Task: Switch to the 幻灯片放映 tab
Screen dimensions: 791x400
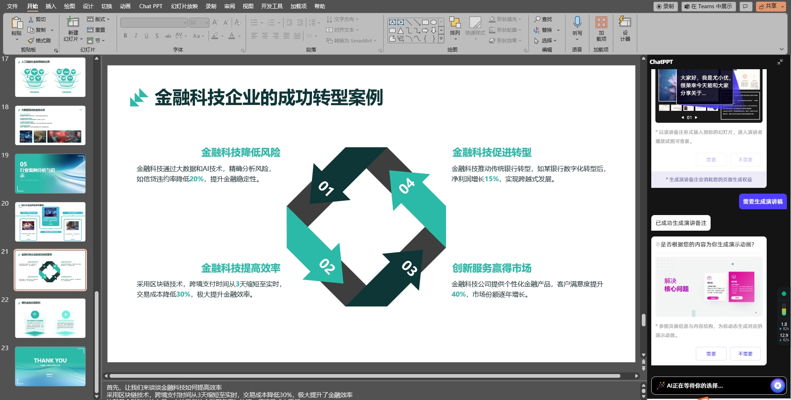Action: (184, 6)
